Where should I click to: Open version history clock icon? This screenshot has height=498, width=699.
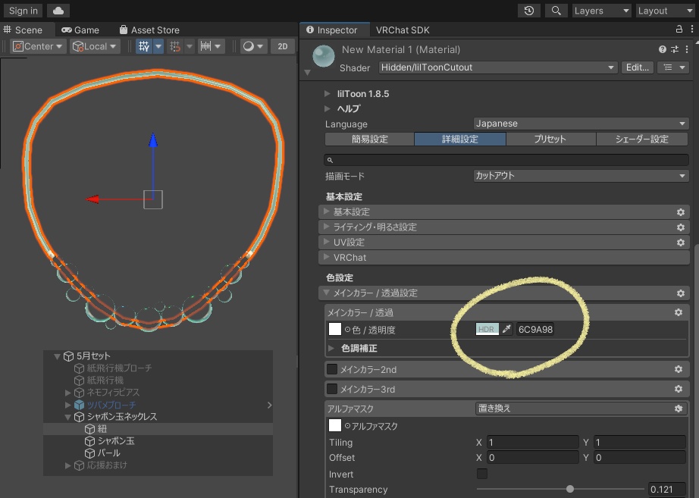[529, 11]
